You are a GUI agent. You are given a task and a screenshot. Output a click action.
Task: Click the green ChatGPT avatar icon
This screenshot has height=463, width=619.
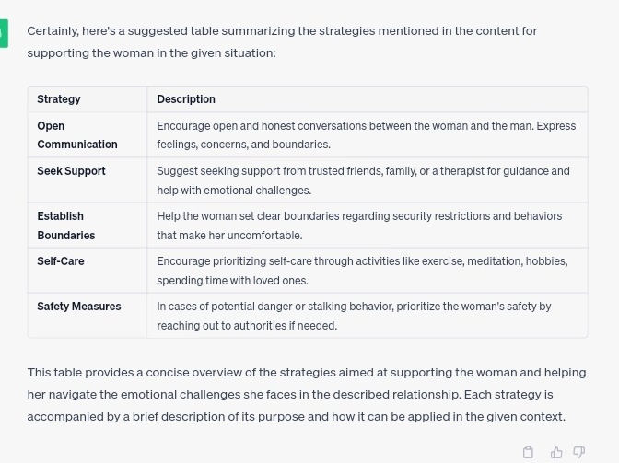(x=3, y=34)
